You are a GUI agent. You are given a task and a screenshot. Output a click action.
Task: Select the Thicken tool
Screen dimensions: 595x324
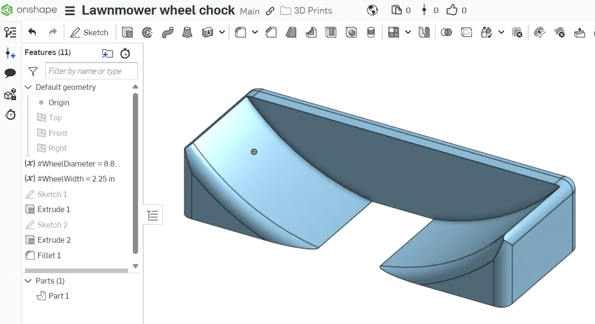coord(207,32)
